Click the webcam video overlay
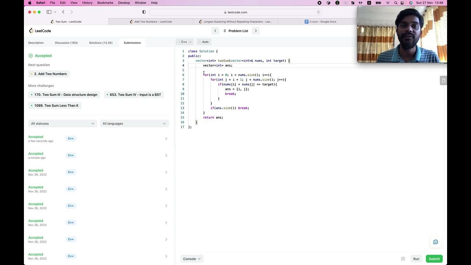 (402, 34)
